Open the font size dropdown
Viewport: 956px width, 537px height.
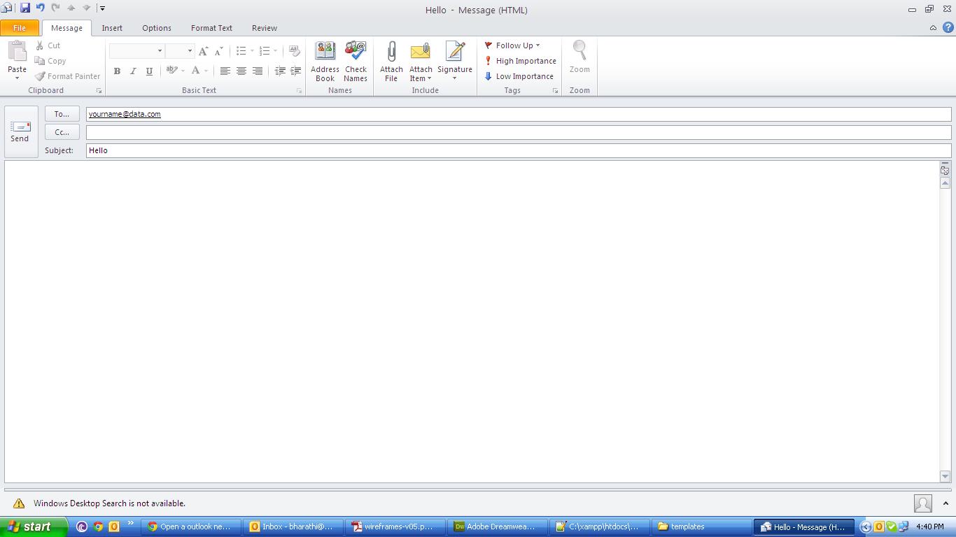pos(188,51)
